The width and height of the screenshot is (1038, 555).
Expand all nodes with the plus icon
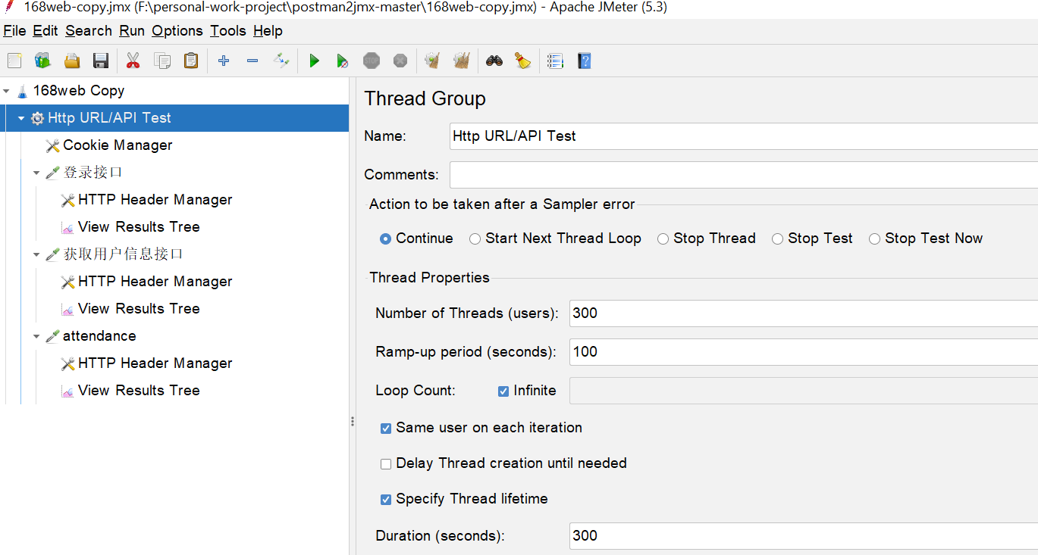[x=224, y=61]
